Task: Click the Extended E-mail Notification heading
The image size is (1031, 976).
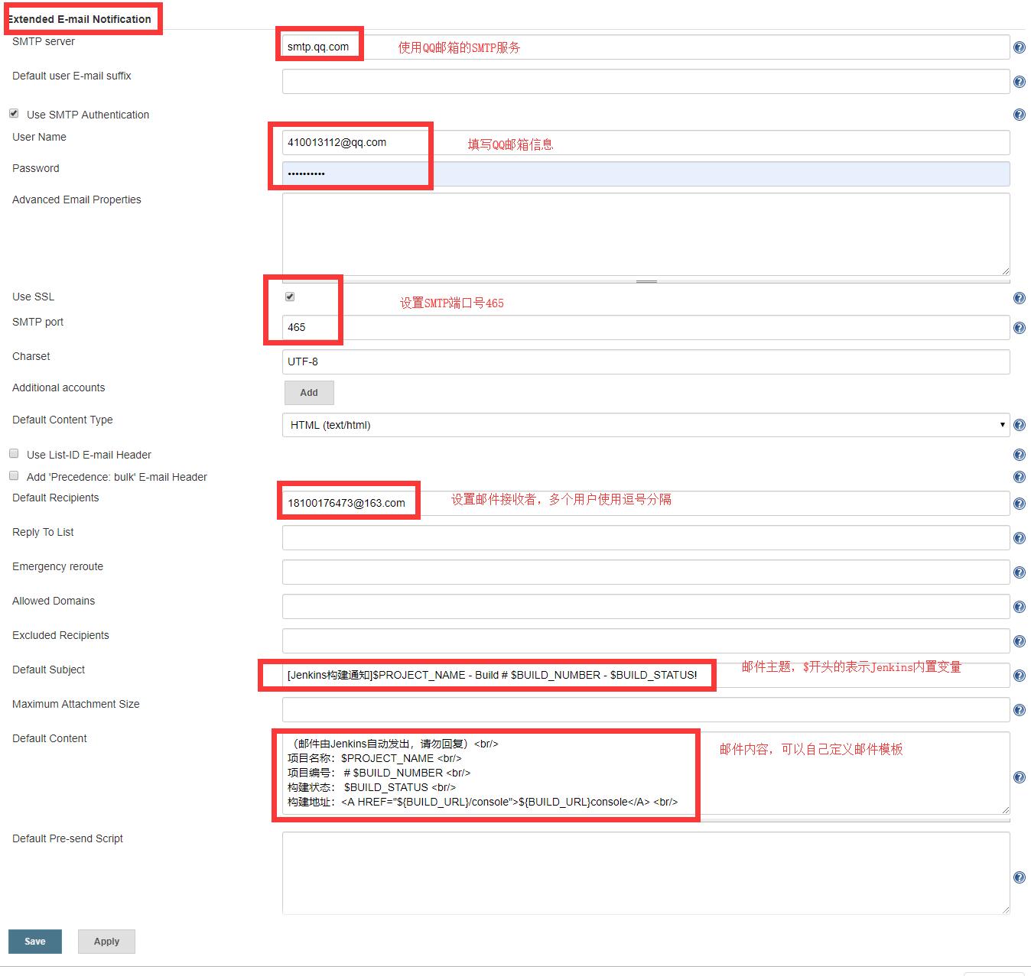Action: [x=80, y=19]
